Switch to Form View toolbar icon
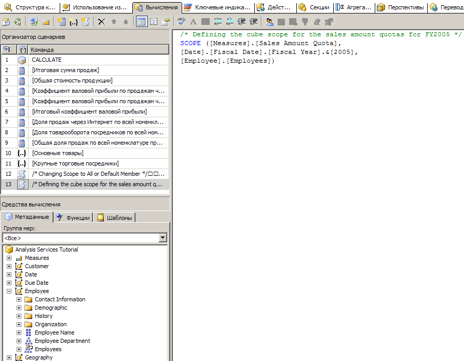 [x=142, y=22]
